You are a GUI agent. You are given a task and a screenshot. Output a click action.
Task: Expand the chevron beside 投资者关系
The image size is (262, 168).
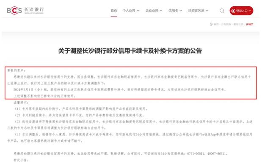pyautogui.click(x=207, y=11)
